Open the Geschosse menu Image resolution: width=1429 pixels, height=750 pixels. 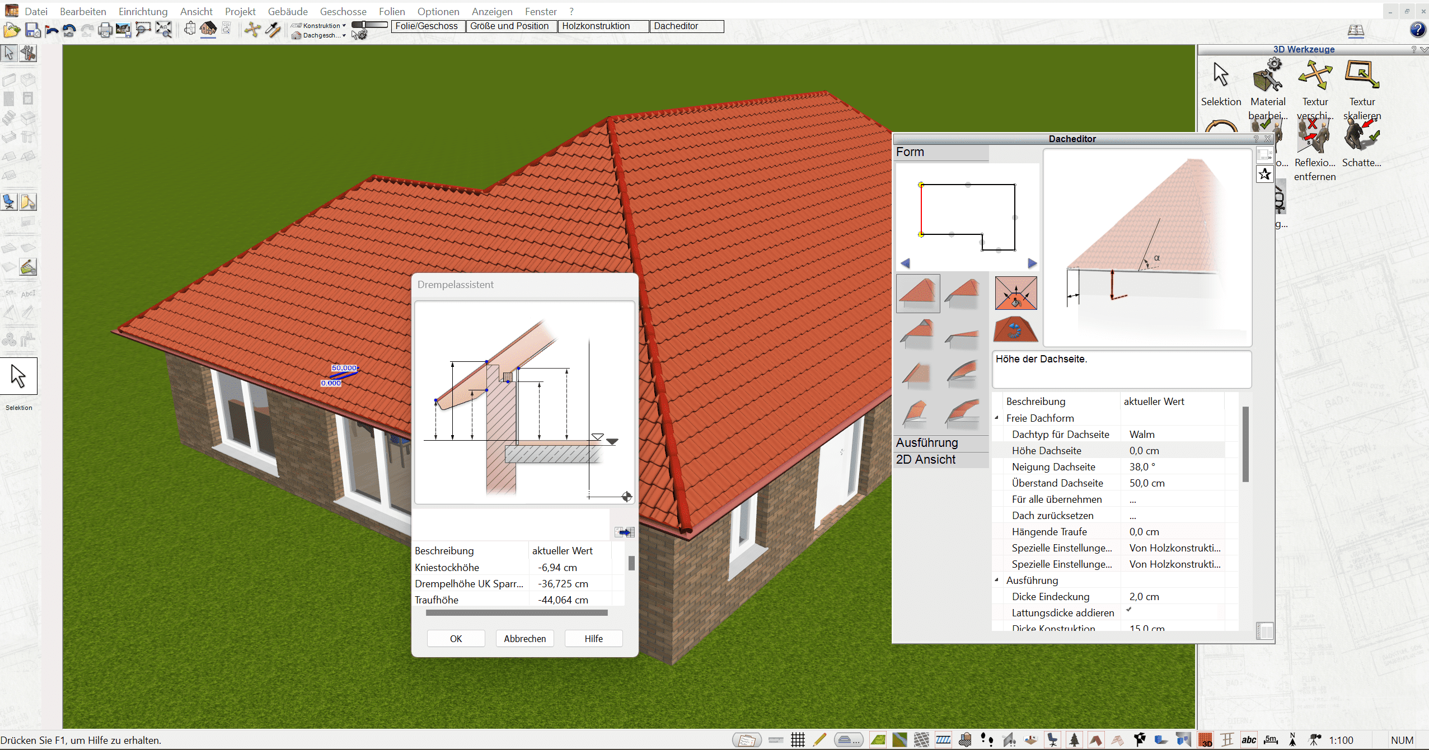point(343,11)
